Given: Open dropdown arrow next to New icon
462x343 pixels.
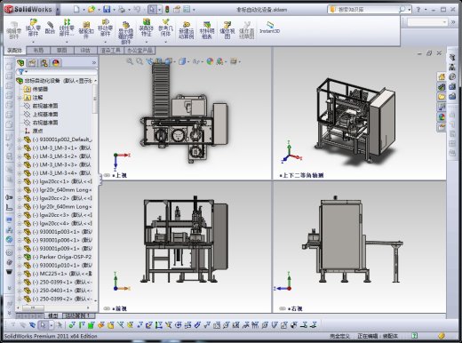Looking at the screenshot, I should [84, 10].
